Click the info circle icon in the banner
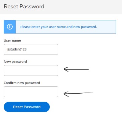This screenshot has height=128, width=122. tap(10, 27)
